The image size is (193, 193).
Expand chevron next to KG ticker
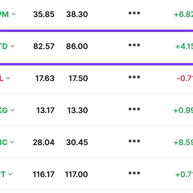(13, 110)
